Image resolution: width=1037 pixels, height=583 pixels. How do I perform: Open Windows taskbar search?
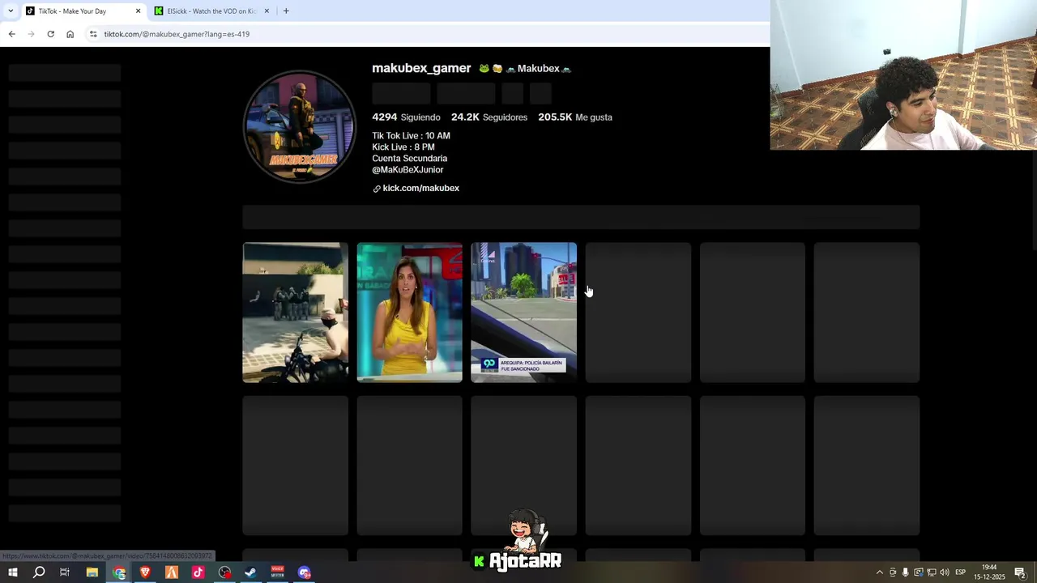39,572
